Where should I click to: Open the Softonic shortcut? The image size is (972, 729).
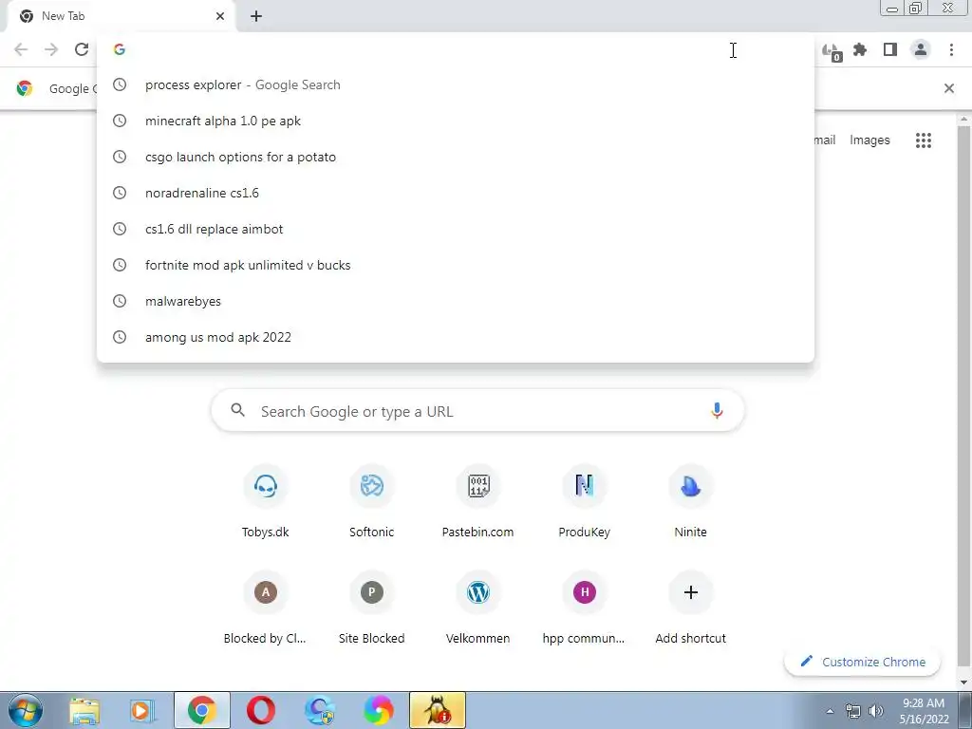pos(371,502)
